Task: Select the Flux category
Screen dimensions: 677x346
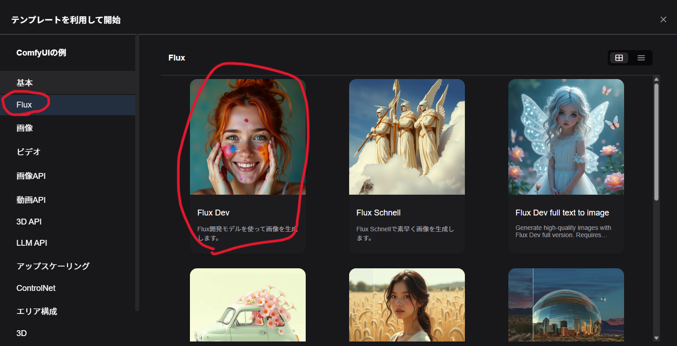Action: pos(68,105)
